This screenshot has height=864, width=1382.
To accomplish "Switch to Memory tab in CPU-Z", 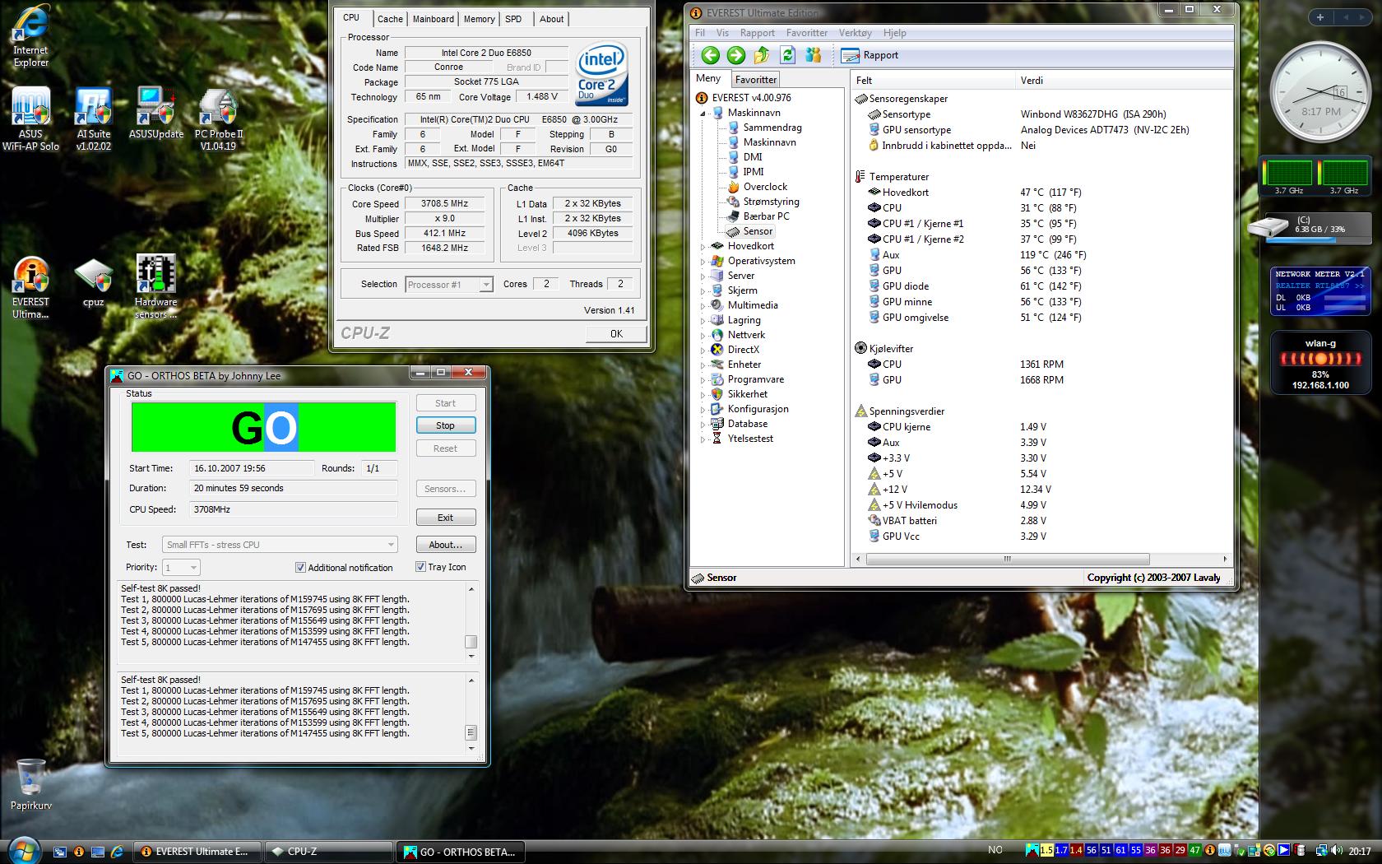I will pos(479,19).
